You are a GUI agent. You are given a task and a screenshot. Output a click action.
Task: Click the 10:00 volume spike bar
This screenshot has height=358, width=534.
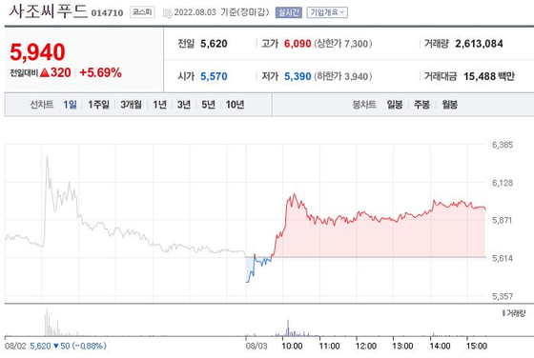(288, 328)
